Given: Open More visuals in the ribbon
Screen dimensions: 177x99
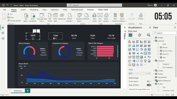Looking at the screenshot, I should tap(106, 18).
